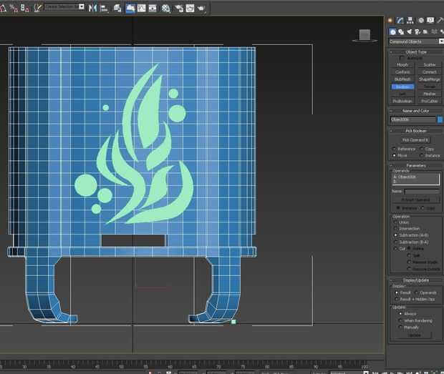Open the Modify panel tab icon
This screenshot has width=444, height=374.
(401, 21)
